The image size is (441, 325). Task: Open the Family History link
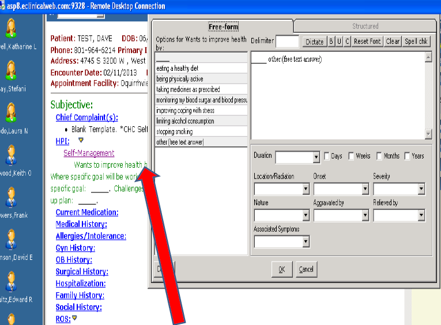pyautogui.click(x=80, y=295)
